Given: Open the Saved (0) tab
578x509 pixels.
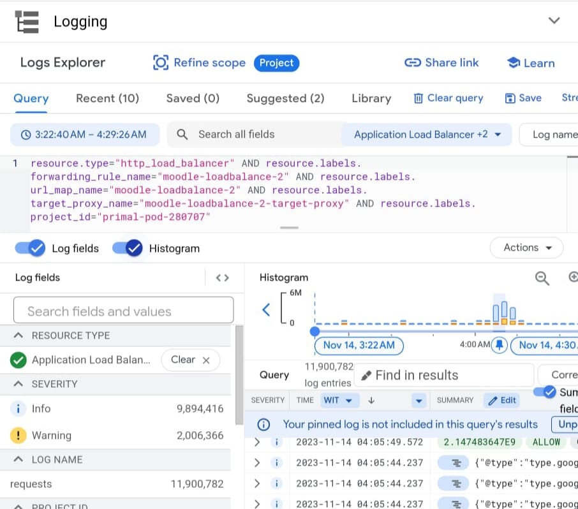Looking at the screenshot, I should (x=193, y=98).
